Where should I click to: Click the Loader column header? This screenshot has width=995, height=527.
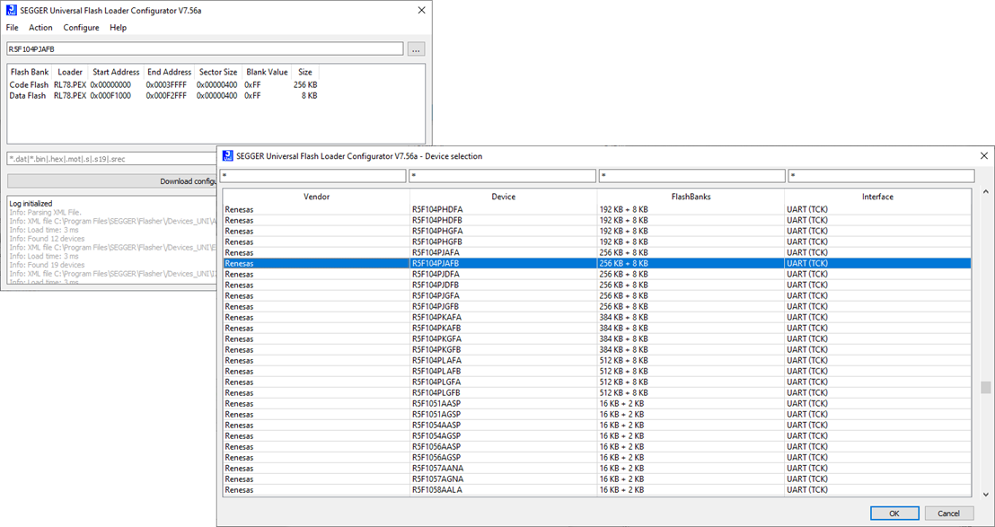click(70, 72)
